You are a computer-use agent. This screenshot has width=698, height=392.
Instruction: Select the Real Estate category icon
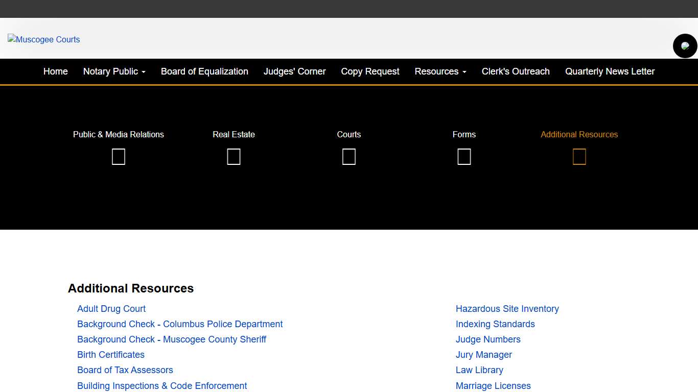(234, 157)
